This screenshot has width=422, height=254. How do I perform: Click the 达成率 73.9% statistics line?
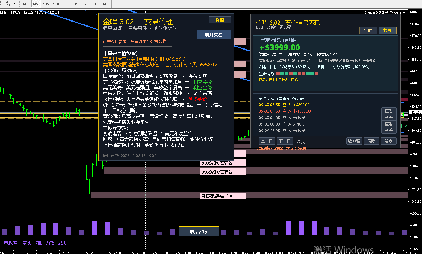click(x=298, y=55)
